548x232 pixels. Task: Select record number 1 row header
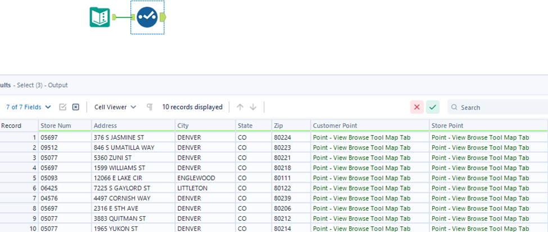[19, 138]
